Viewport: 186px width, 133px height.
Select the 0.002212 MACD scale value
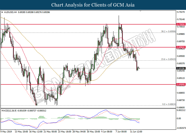point(181,110)
